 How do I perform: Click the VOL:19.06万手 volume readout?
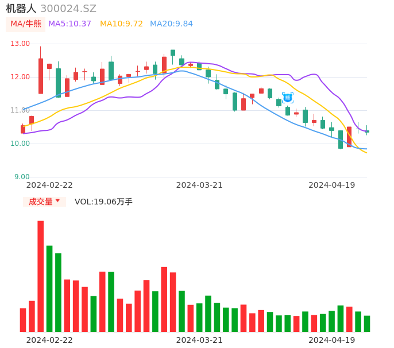point(103,202)
